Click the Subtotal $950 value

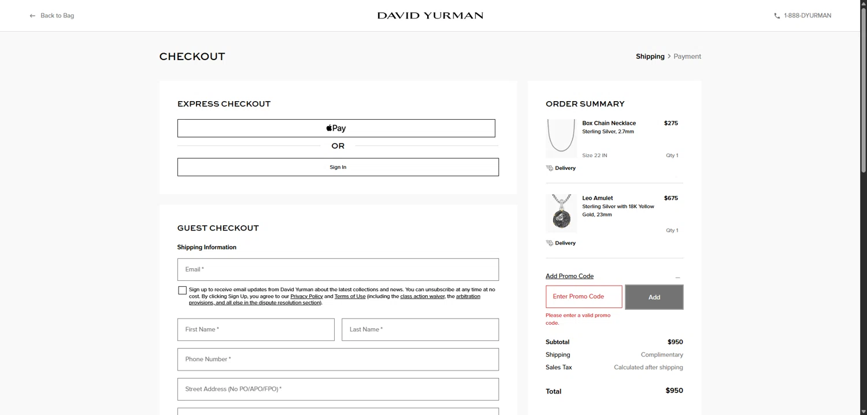(x=675, y=342)
